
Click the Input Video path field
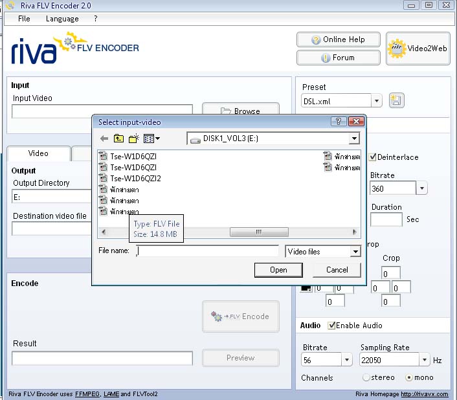pyautogui.click(x=102, y=111)
